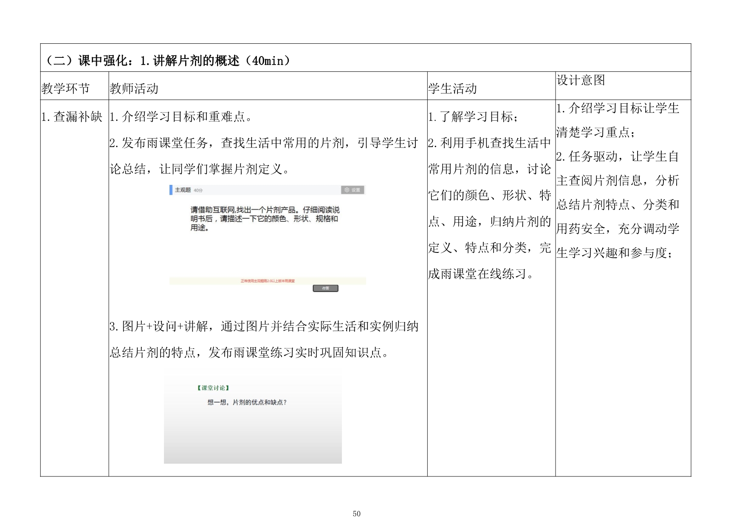
Task: Select the subjective question prompt text
Action: point(264,218)
